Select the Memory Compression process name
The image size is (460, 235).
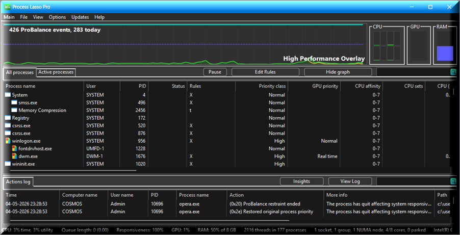tap(42, 110)
